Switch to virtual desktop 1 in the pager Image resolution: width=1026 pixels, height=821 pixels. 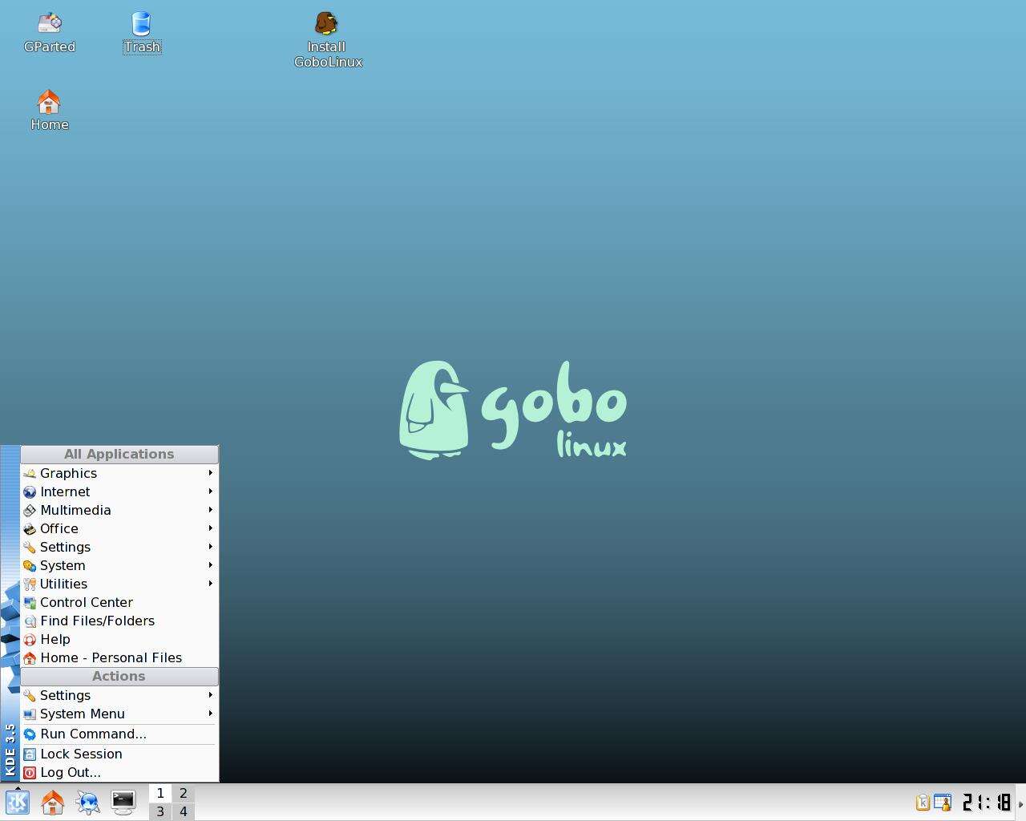tap(160, 793)
